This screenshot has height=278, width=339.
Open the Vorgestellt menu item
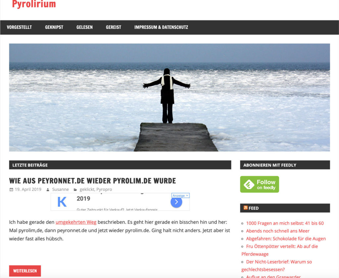19,27
